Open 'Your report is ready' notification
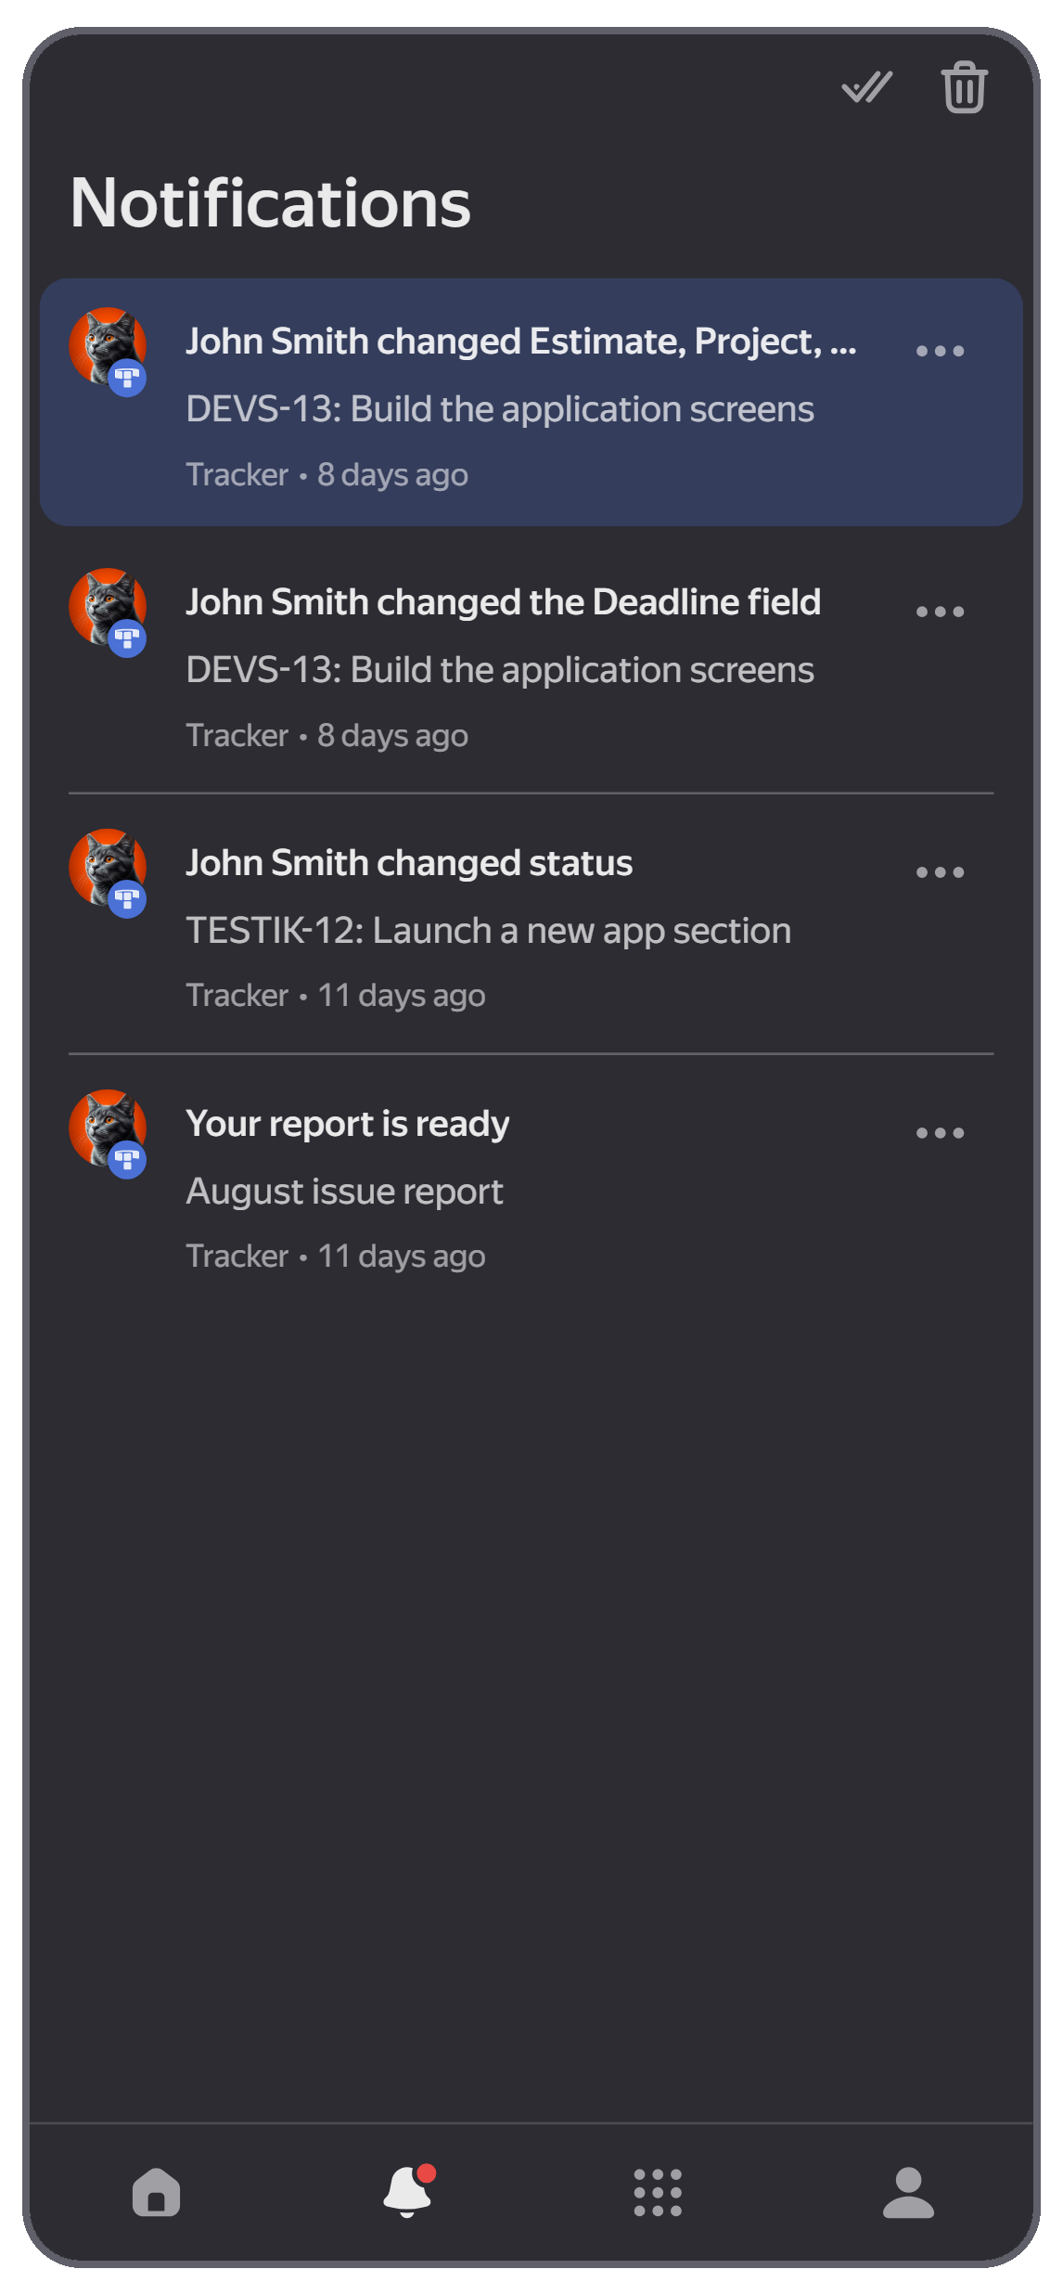 point(531,1184)
